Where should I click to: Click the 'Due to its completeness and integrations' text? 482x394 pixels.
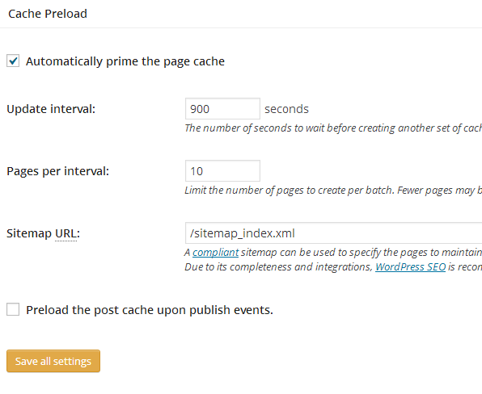pyautogui.click(x=278, y=267)
